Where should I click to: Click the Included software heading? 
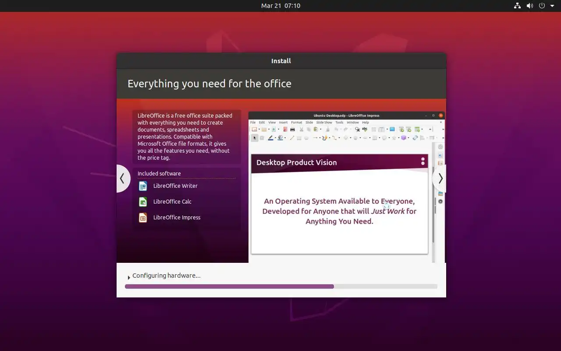(159, 174)
